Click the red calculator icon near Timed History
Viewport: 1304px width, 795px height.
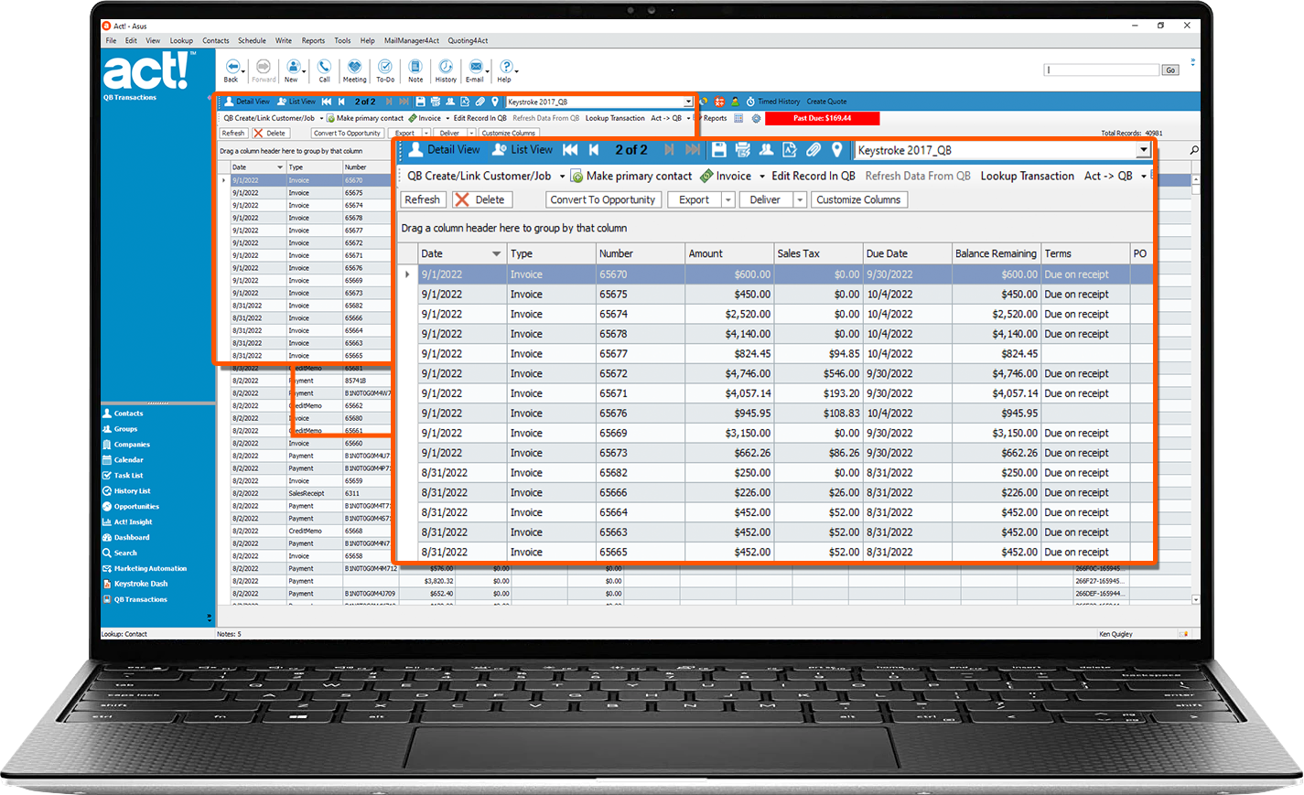pos(719,102)
